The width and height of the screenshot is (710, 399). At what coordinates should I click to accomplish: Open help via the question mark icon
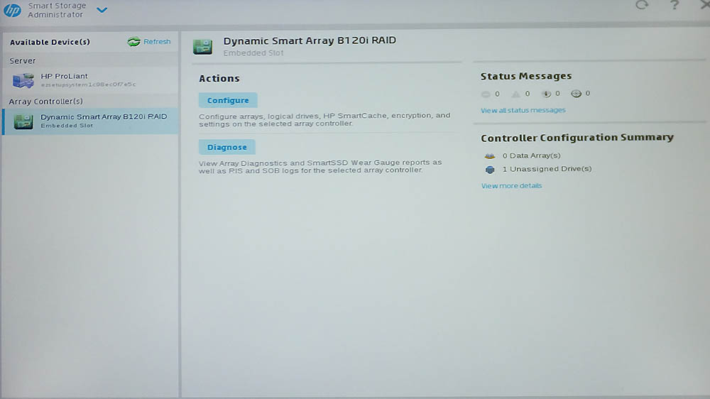[674, 5]
